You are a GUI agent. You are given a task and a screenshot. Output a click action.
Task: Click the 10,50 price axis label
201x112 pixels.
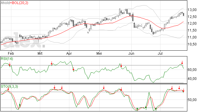click(192, 44)
